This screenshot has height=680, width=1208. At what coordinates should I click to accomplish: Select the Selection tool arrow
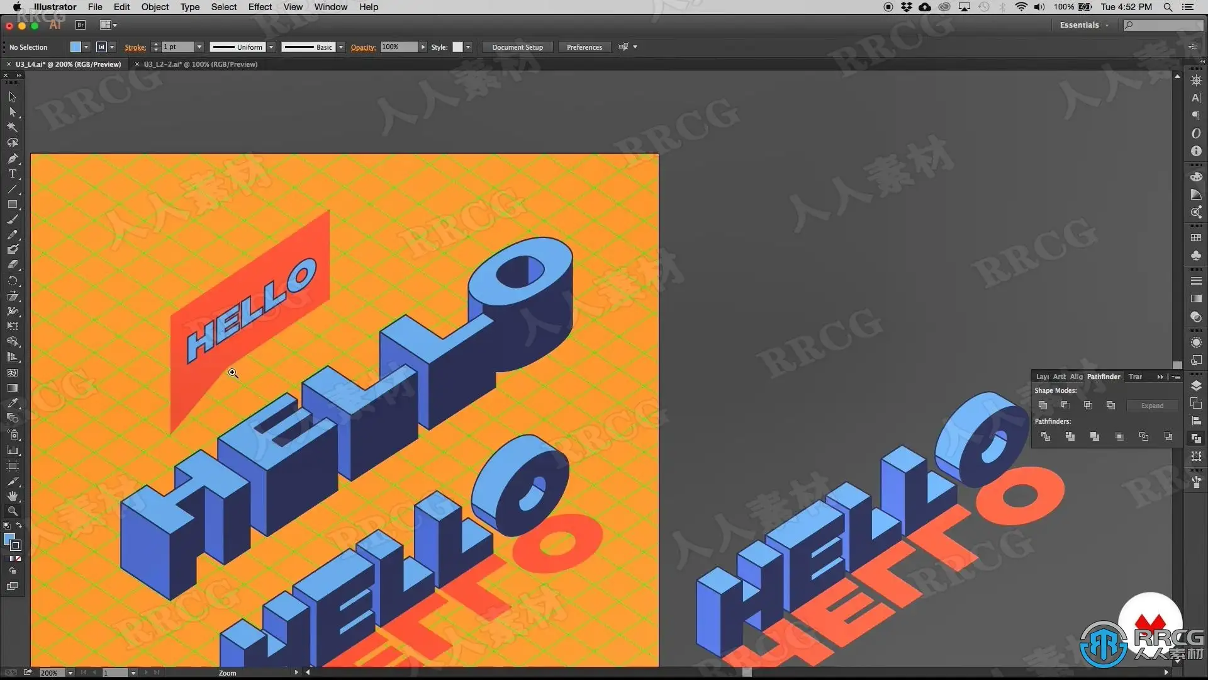point(13,97)
